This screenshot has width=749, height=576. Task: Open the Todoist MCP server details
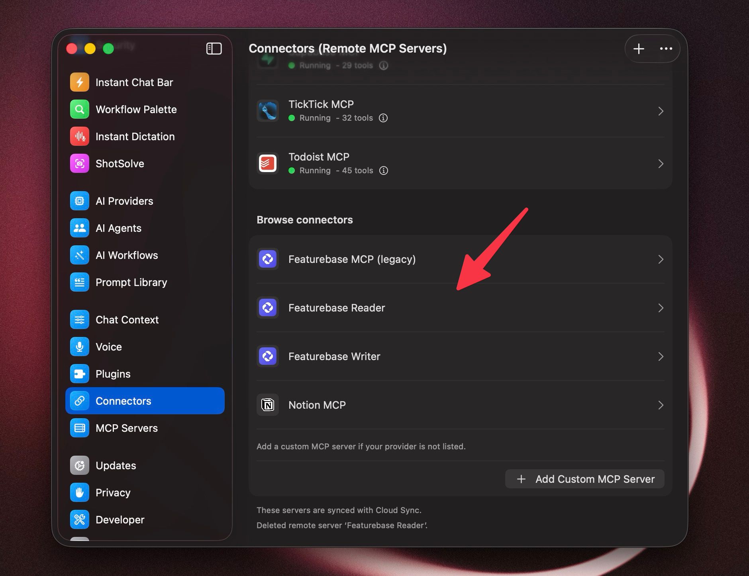coord(461,163)
